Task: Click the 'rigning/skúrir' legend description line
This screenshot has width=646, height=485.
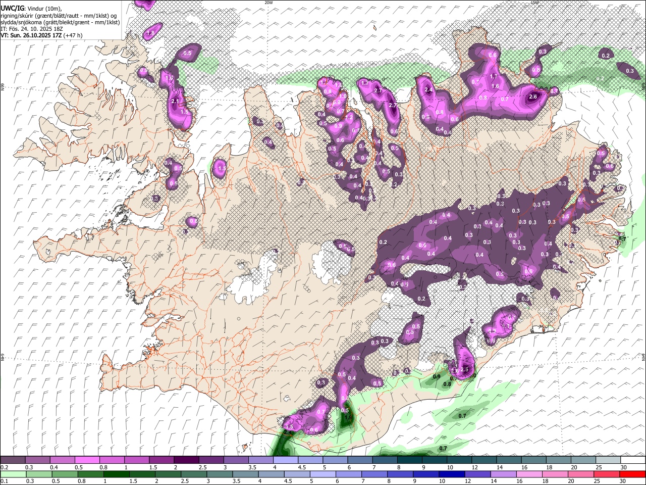Action: coord(59,16)
